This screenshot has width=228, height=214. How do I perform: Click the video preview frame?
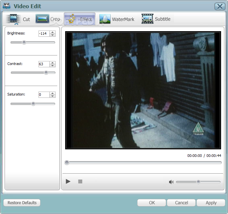[143, 90]
